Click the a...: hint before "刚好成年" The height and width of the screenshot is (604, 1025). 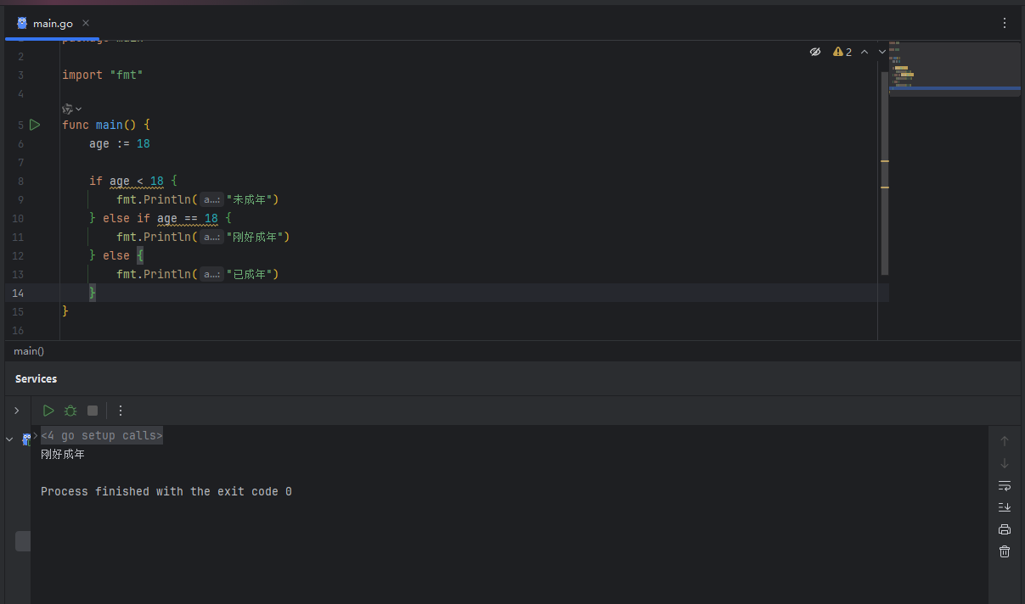pyautogui.click(x=211, y=238)
